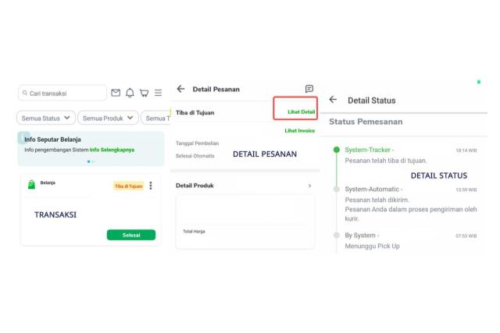Open the three-dot options on transaction card
This screenshot has height=333, width=500.
pos(151,186)
